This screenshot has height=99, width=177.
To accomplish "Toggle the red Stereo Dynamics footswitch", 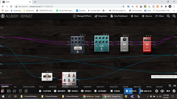I will (147, 48).
